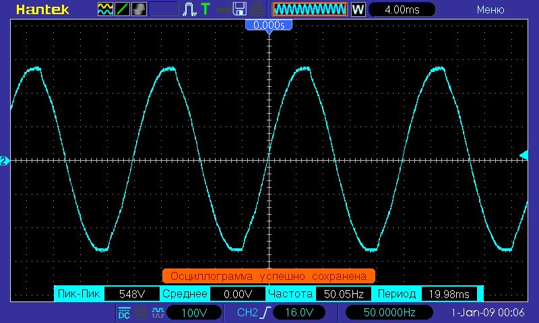Click the W window mode icon

358,9
